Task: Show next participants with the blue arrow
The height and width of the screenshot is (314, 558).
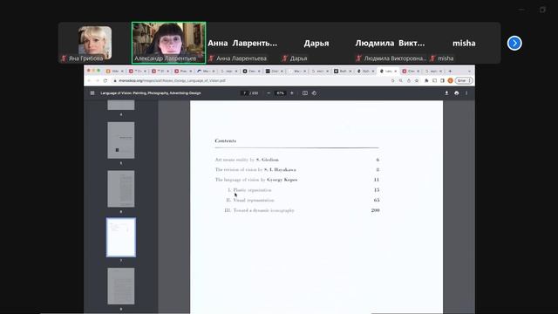Action: pyautogui.click(x=514, y=43)
